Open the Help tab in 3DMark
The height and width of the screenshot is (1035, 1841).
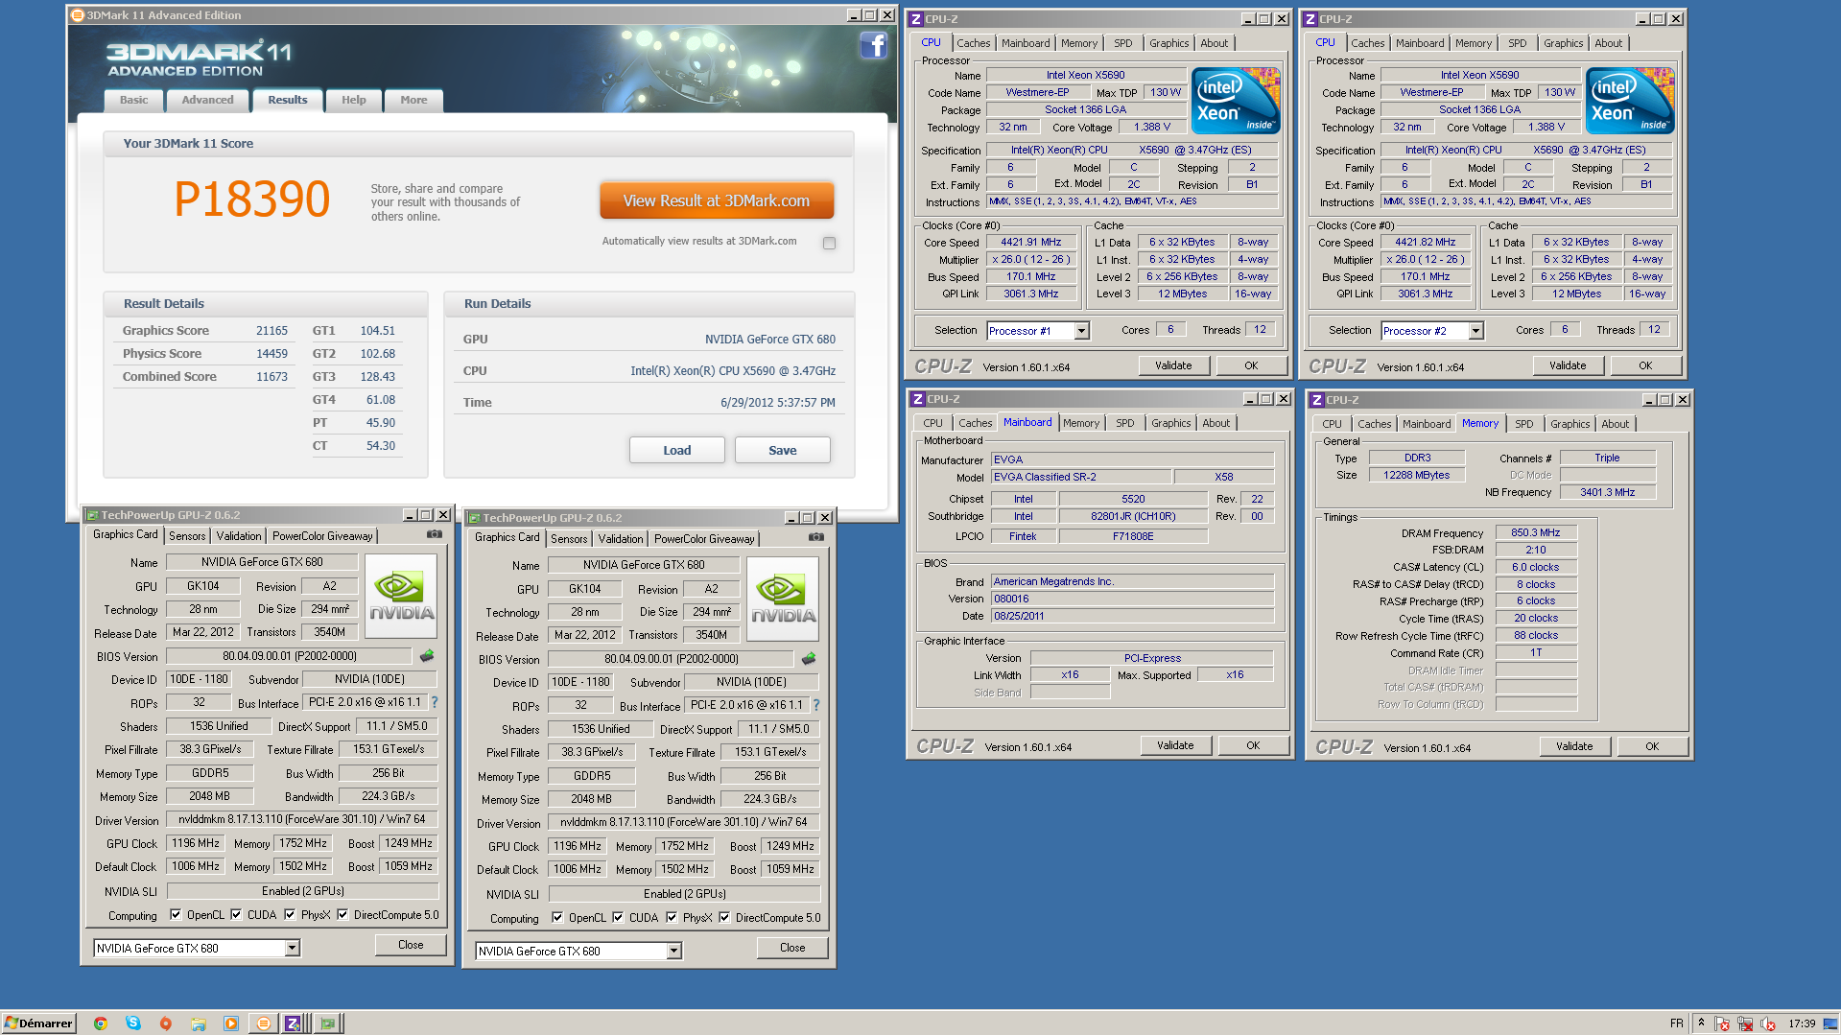coord(354,100)
